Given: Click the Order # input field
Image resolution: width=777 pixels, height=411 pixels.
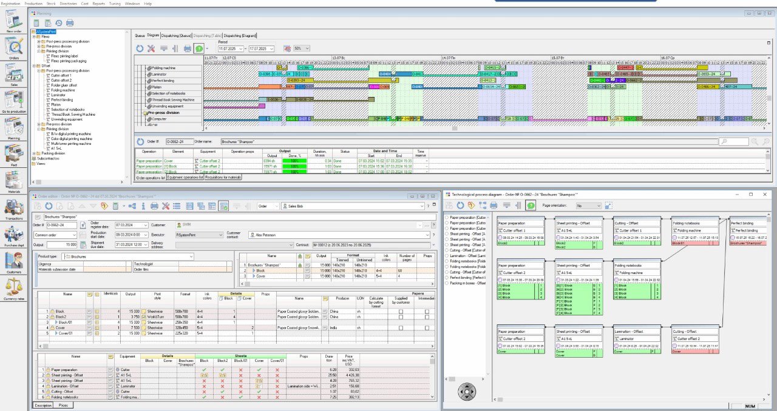Looking at the screenshot, I should [x=61, y=225].
